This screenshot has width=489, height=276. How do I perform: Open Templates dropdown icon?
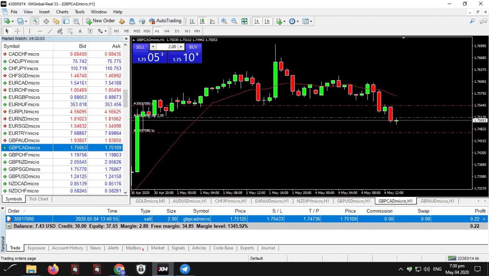point(307,21)
